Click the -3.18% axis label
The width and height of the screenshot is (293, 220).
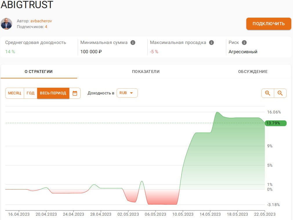click(273, 205)
